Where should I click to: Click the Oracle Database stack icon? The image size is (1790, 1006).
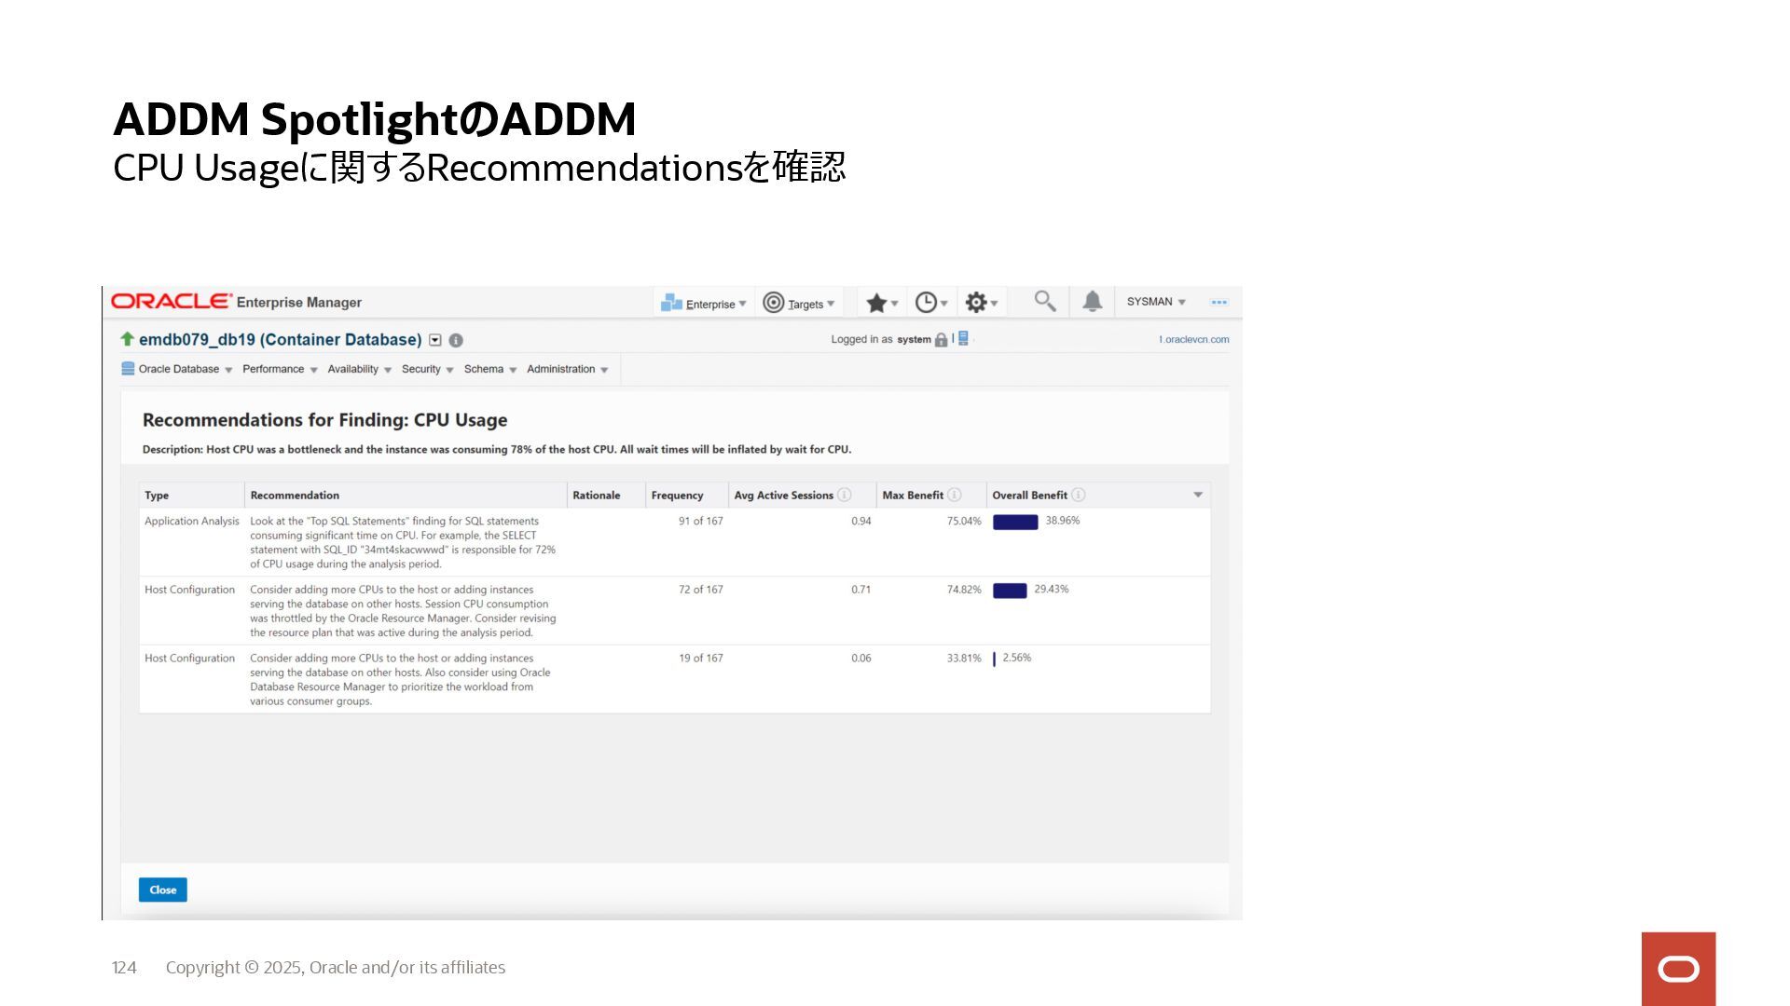tap(128, 369)
